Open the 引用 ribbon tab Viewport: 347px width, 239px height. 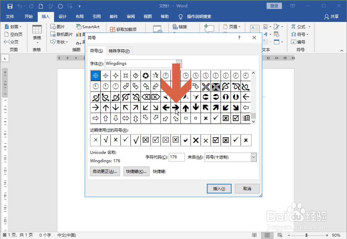point(96,16)
